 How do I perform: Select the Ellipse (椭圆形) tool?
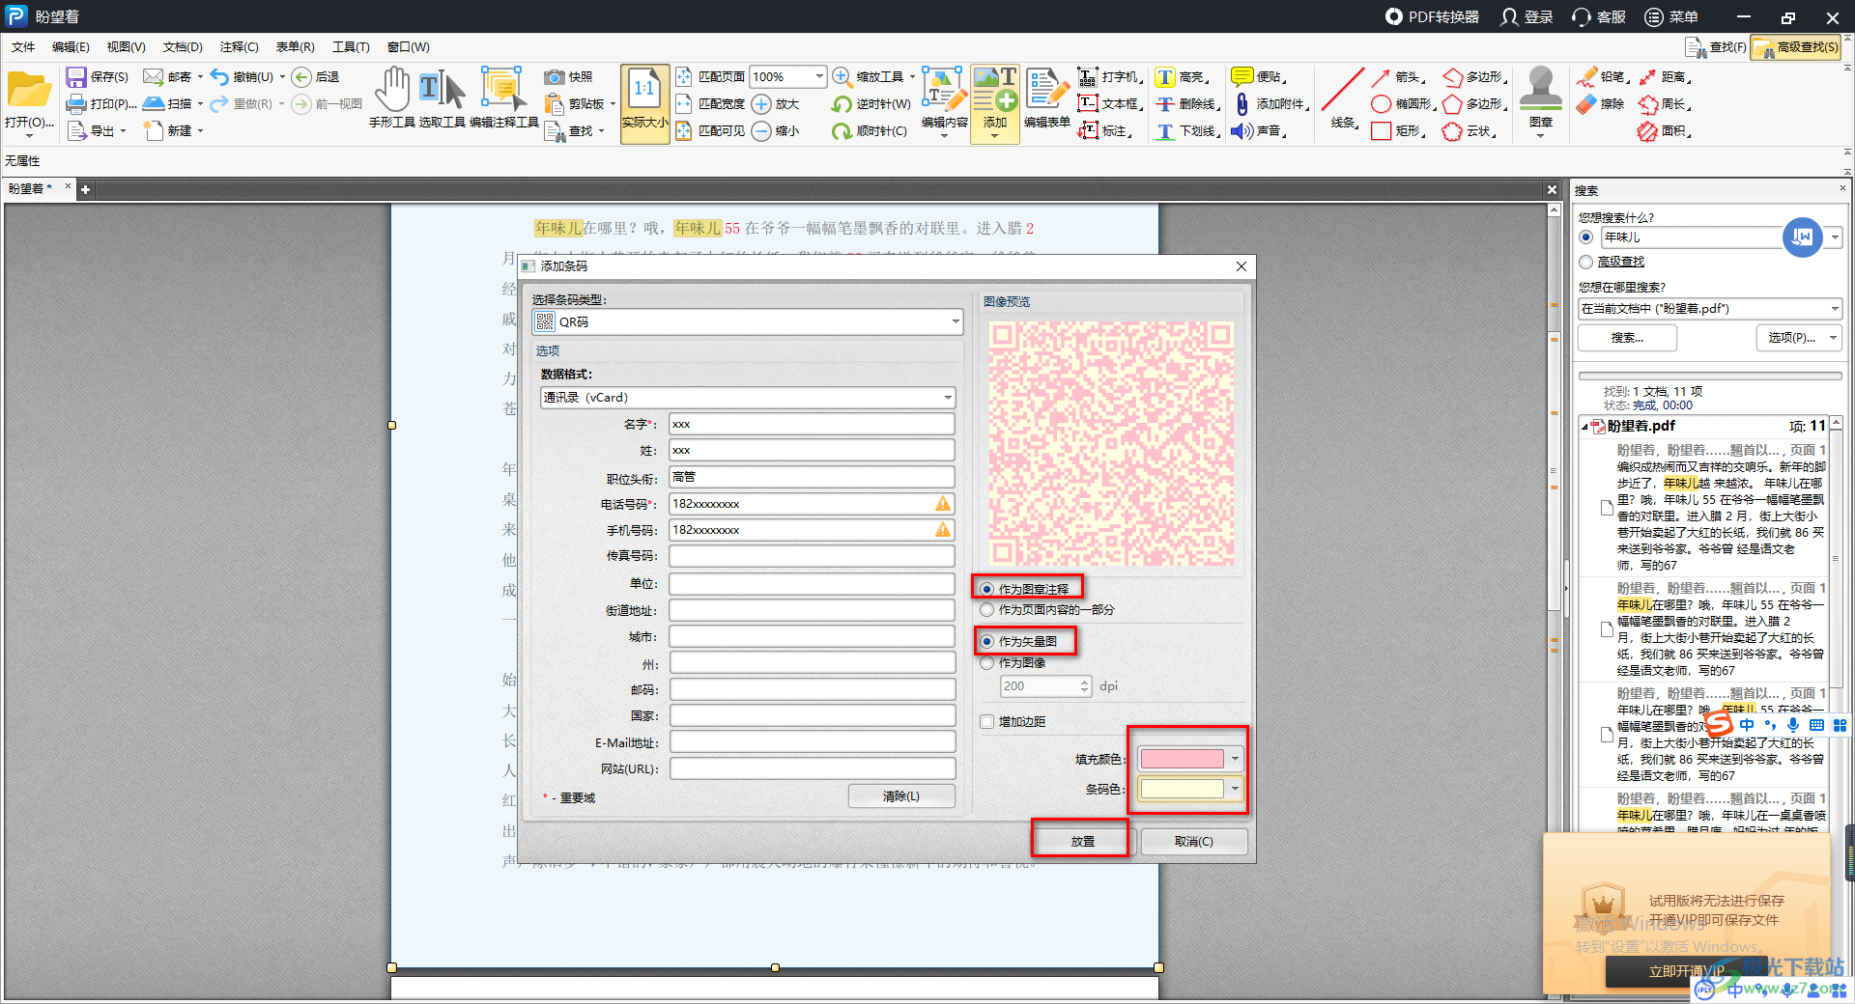(x=1403, y=104)
